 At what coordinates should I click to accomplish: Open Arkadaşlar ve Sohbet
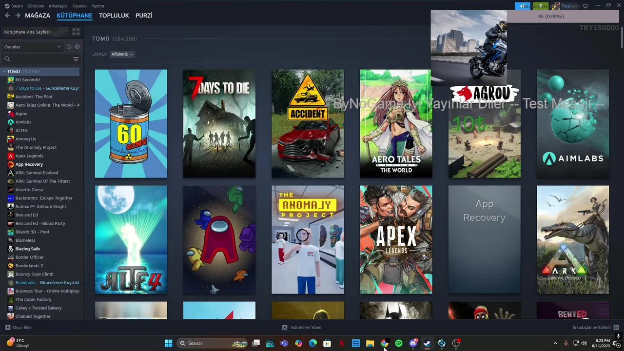tap(595, 328)
